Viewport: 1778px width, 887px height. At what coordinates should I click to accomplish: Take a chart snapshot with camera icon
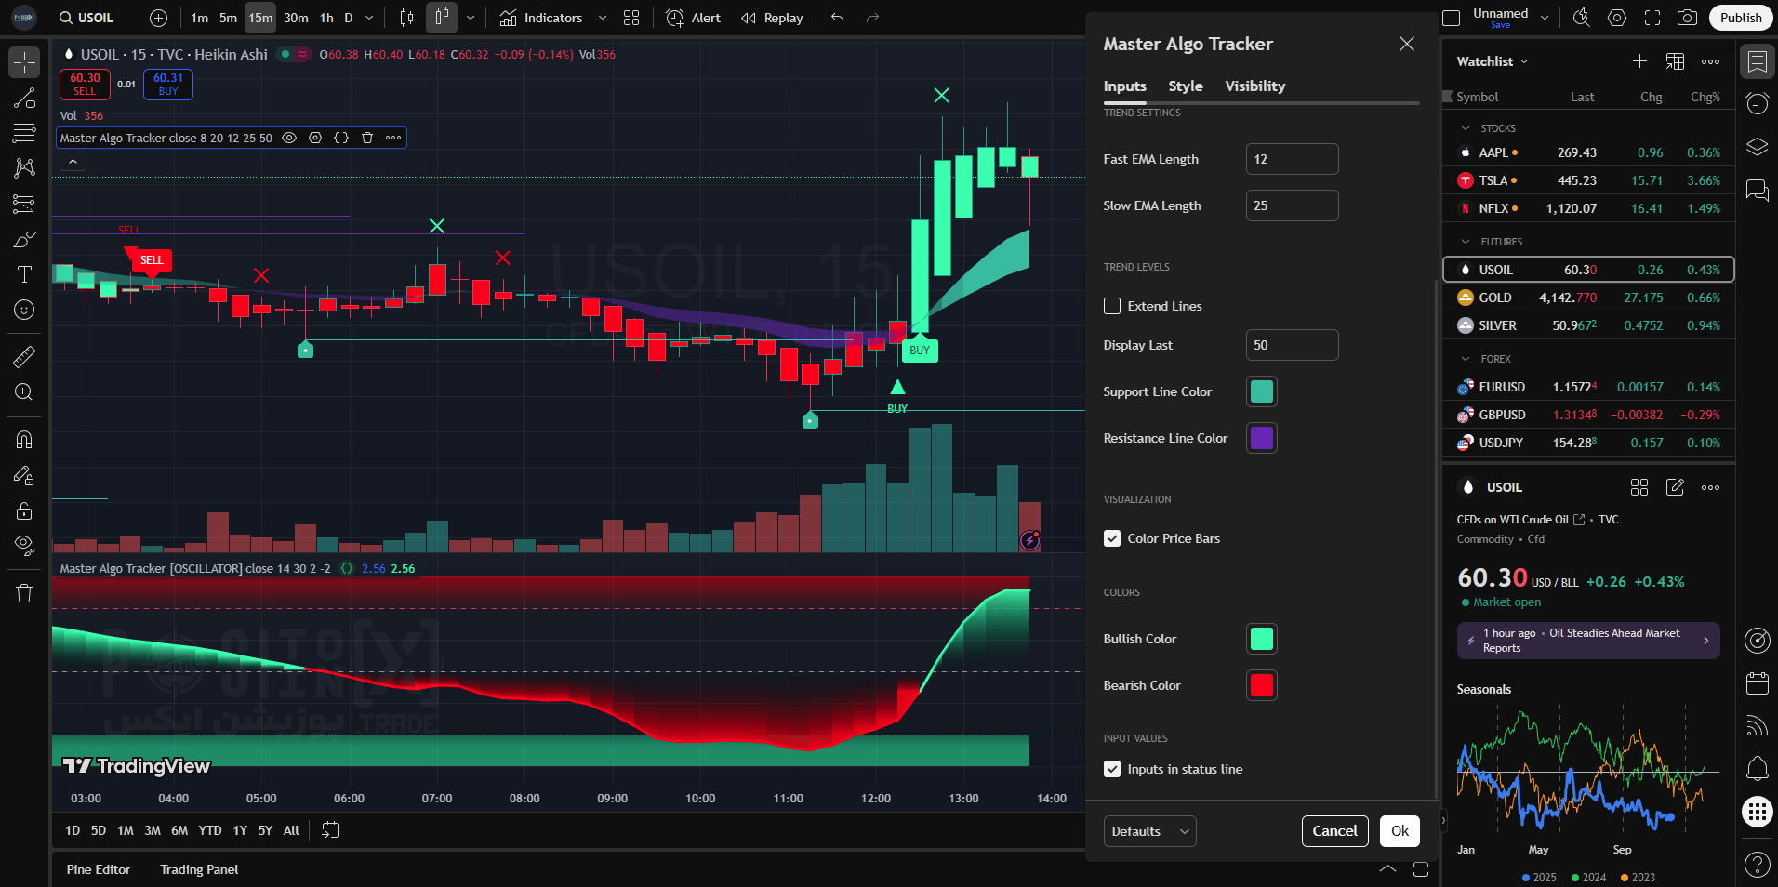click(x=1687, y=18)
